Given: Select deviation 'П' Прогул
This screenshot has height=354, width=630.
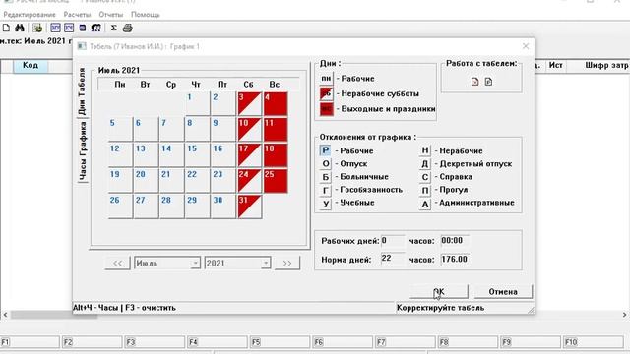Looking at the screenshot, I should tap(424, 190).
